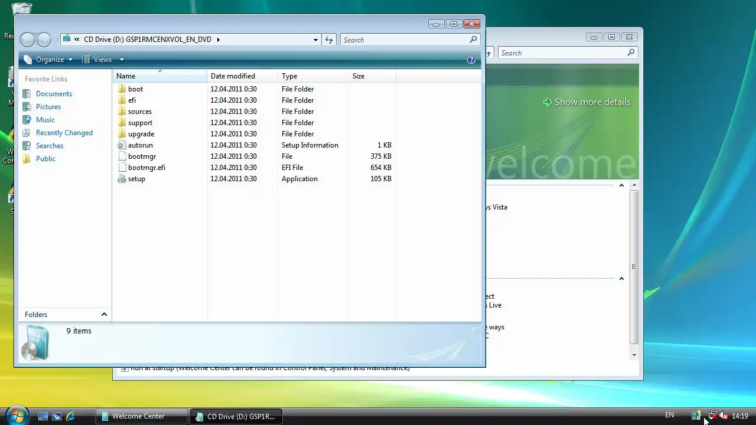Click the volume tray icon
756x425 pixels.
click(724, 416)
